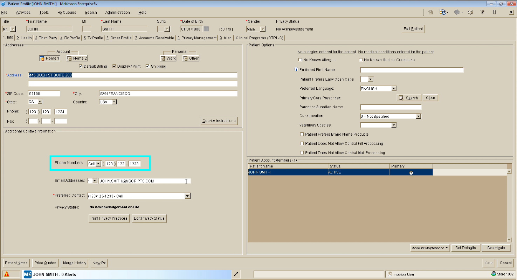The height and width of the screenshot is (280, 517).
Task: Check Patient Prefers Brand Name Products
Action: [x=302, y=134]
